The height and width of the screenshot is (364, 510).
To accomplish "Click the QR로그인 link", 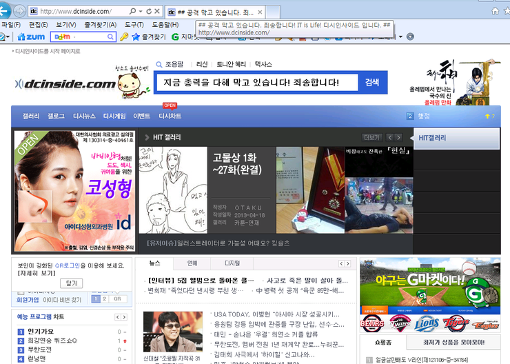I will (68, 265).
